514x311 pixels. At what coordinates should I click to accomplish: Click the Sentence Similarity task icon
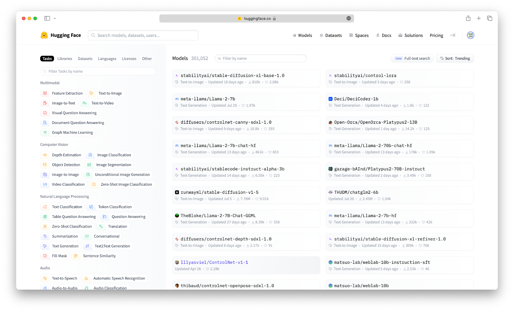pyautogui.click(x=76, y=256)
